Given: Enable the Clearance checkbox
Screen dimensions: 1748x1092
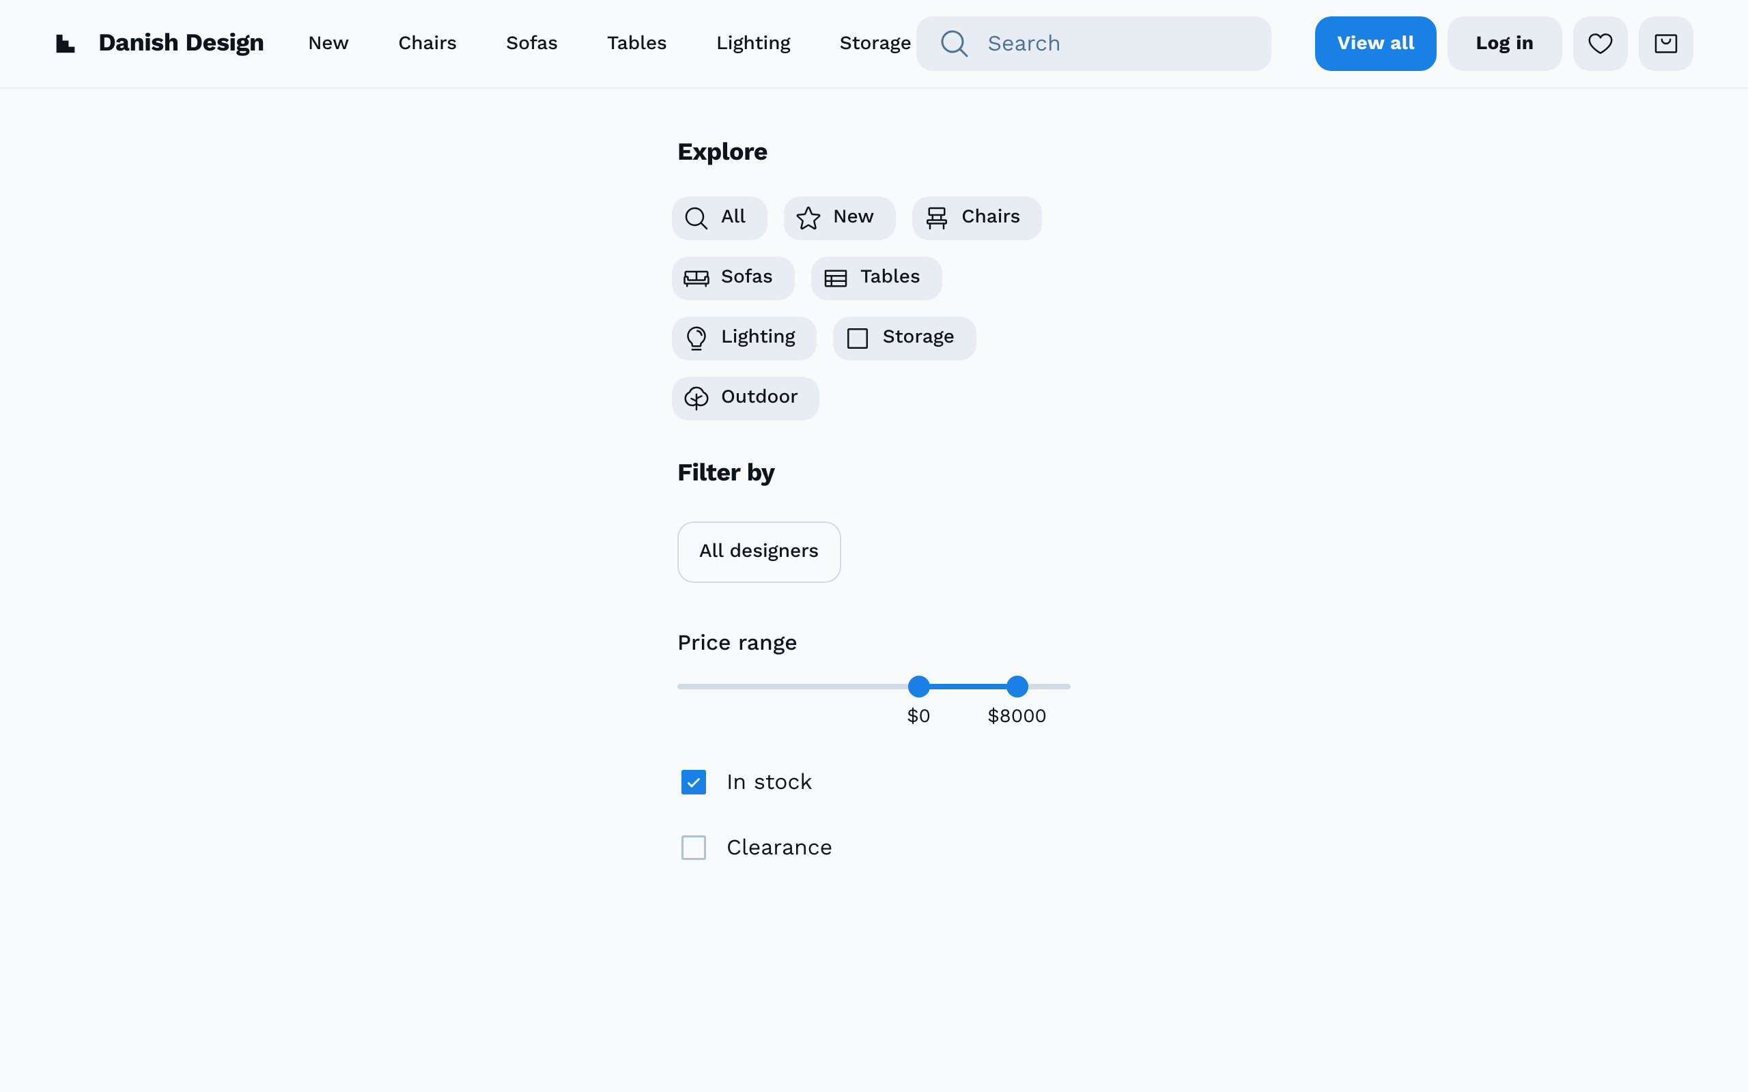Looking at the screenshot, I should (694, 847).
